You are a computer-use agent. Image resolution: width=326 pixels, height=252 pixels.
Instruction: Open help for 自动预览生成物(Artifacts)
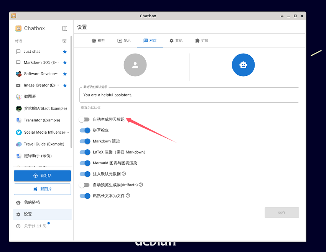(x=141, y=185)
